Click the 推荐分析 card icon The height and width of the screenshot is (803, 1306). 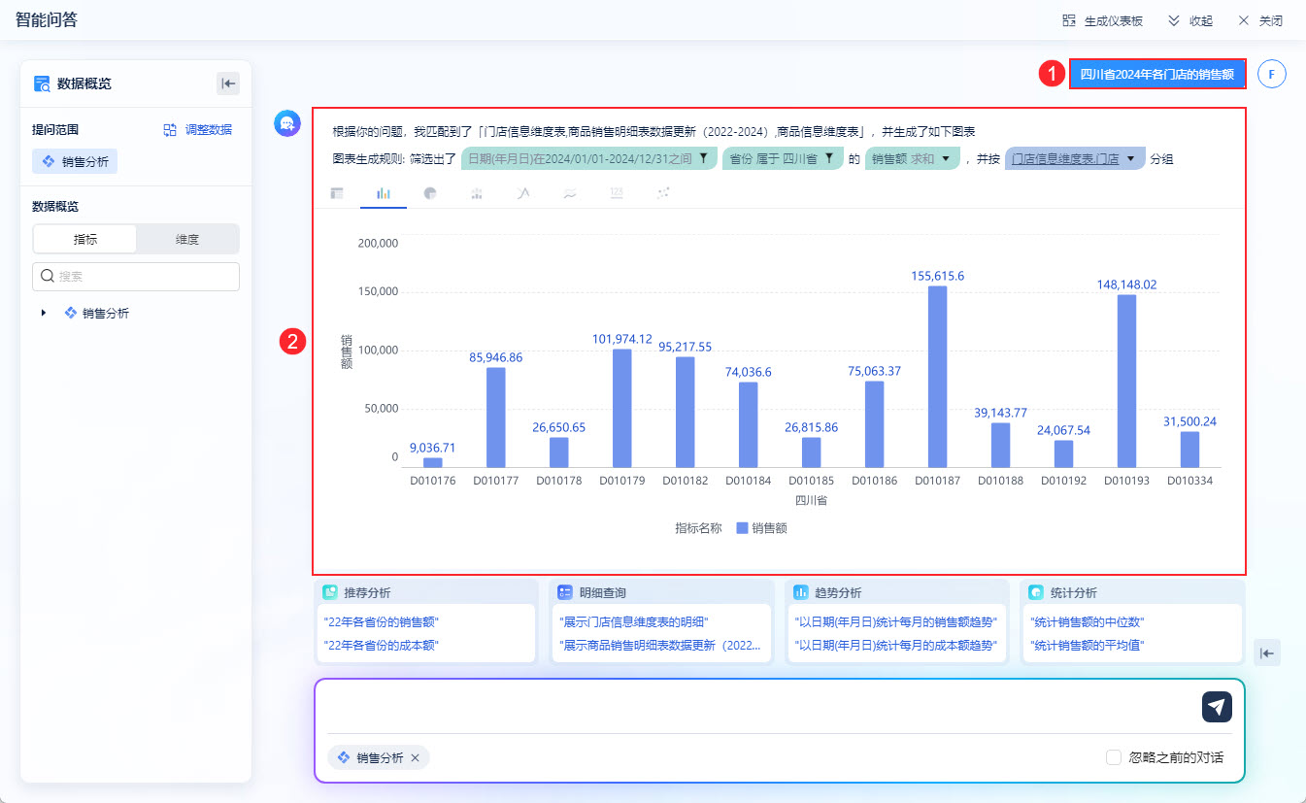(330, 592)
